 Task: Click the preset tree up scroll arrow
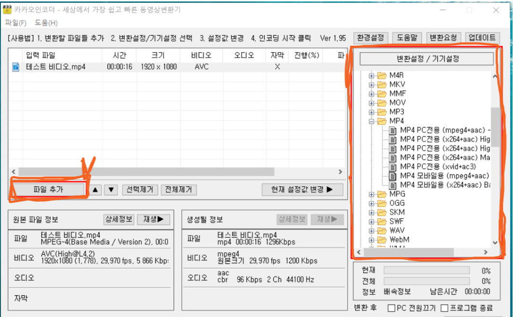495,76
